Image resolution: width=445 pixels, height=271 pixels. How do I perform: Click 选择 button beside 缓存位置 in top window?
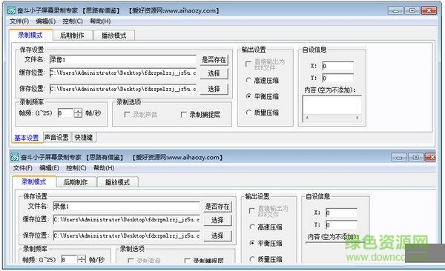[214, 73]
